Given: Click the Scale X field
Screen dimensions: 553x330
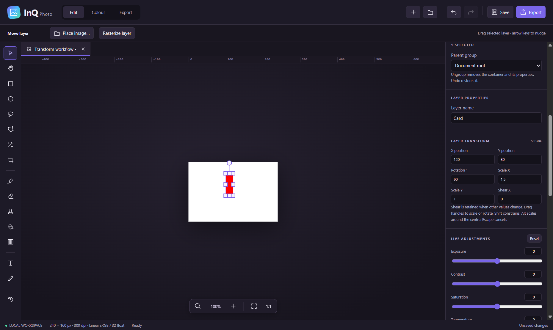Looking at the screenshot, I should point(520,179).
